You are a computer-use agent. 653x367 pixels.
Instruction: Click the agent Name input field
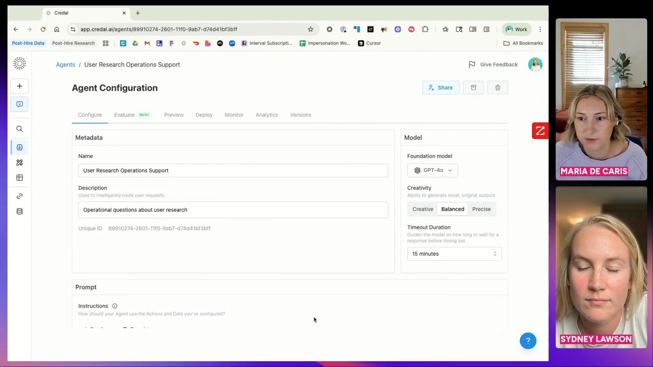[233, 171]
